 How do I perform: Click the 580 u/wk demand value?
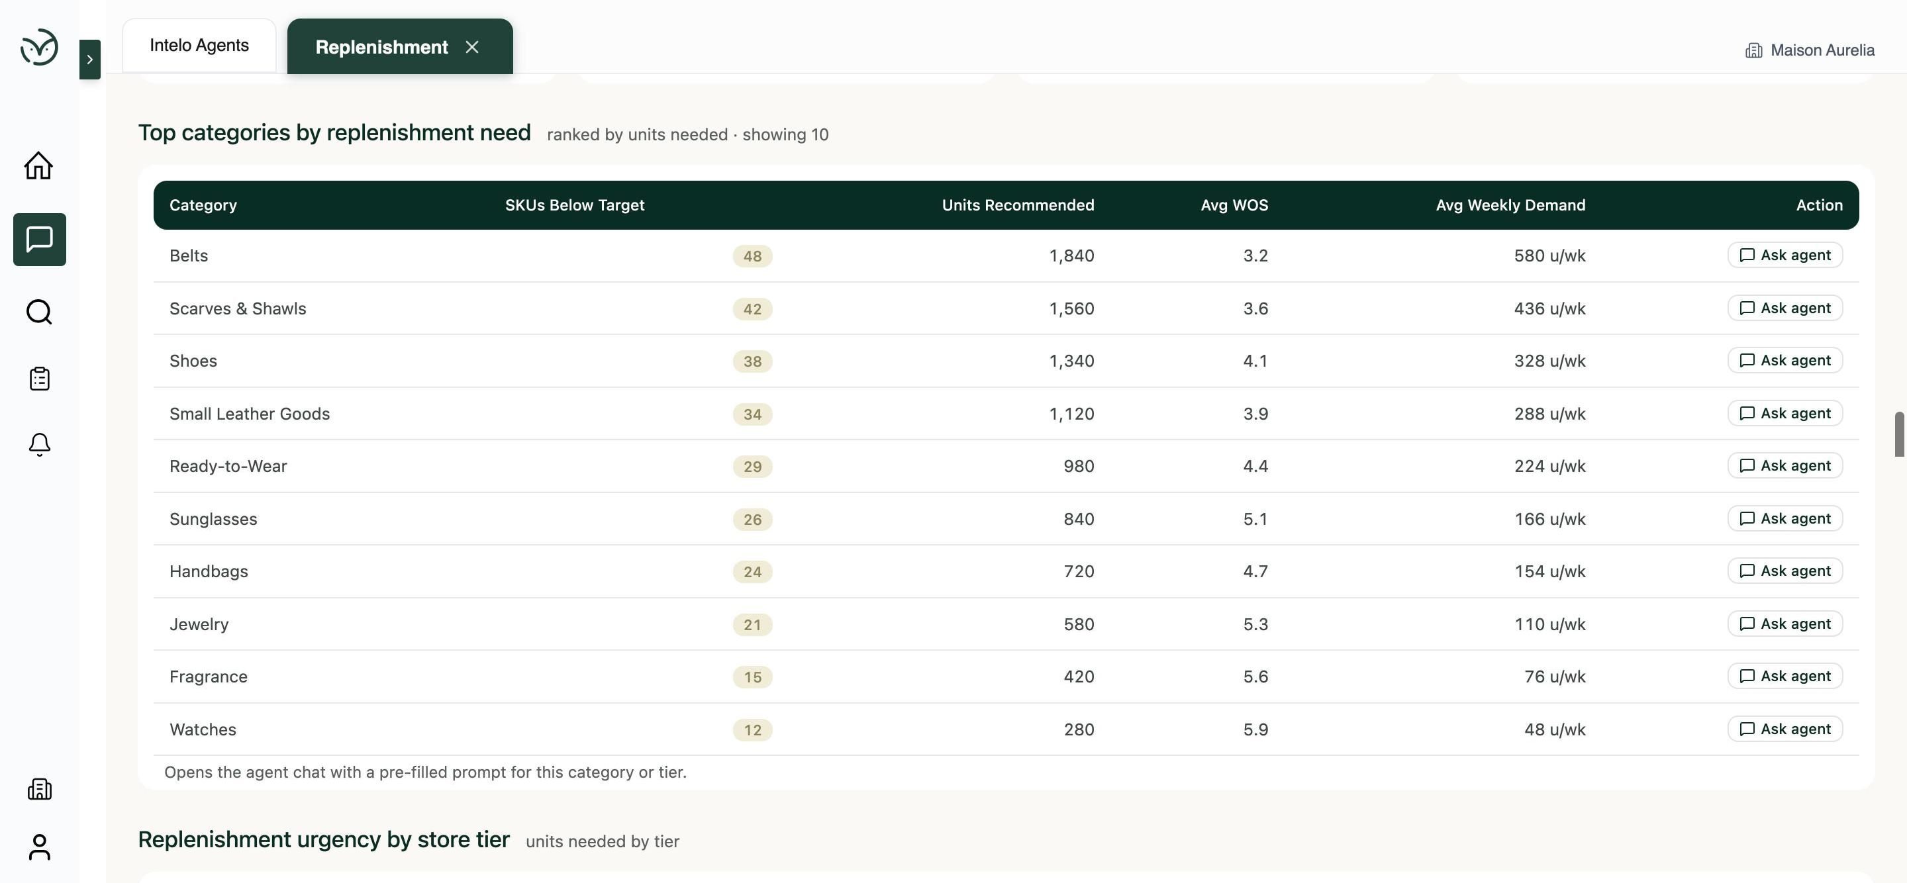(x=1549, y=256)
